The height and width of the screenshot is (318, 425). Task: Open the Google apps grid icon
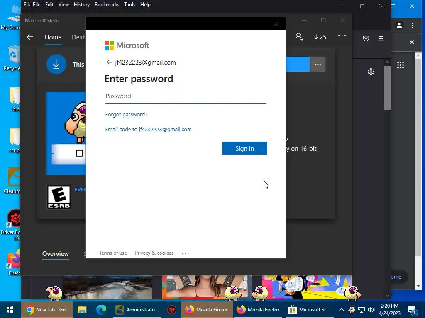pyautogui.click(x=401, y=65)
